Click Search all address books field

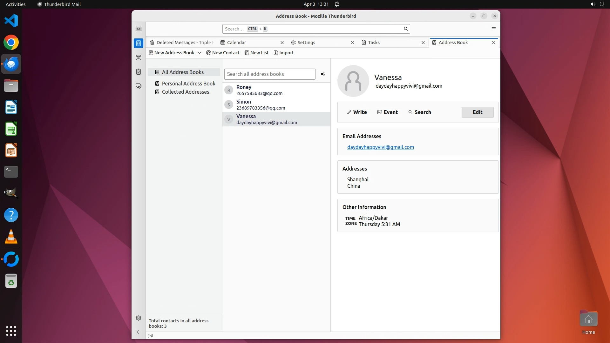pyautogui.click(x=269, y=74)
